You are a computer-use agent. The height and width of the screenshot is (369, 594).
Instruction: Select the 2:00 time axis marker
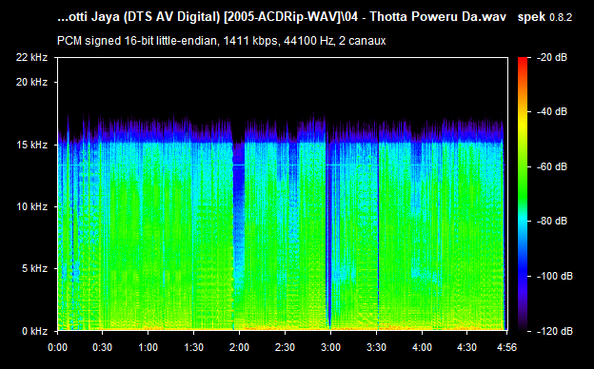(240, 347)
